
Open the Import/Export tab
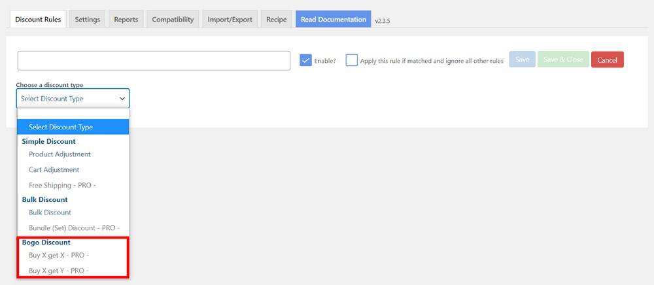click(x=230, y=20)
